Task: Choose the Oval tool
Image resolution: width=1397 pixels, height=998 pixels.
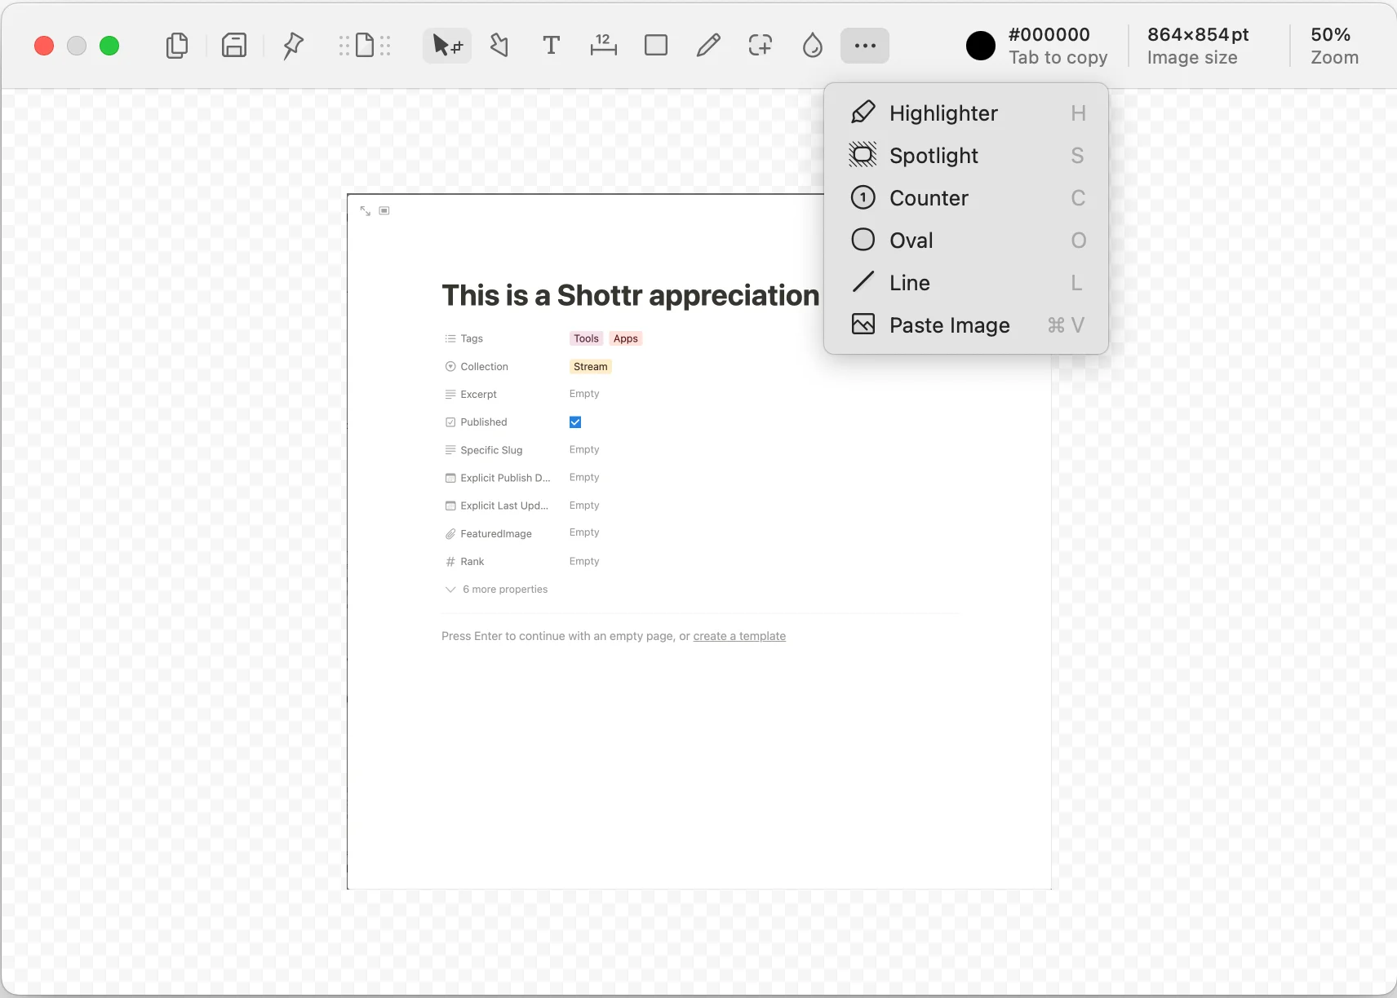Action: click(x=911, y=241)
